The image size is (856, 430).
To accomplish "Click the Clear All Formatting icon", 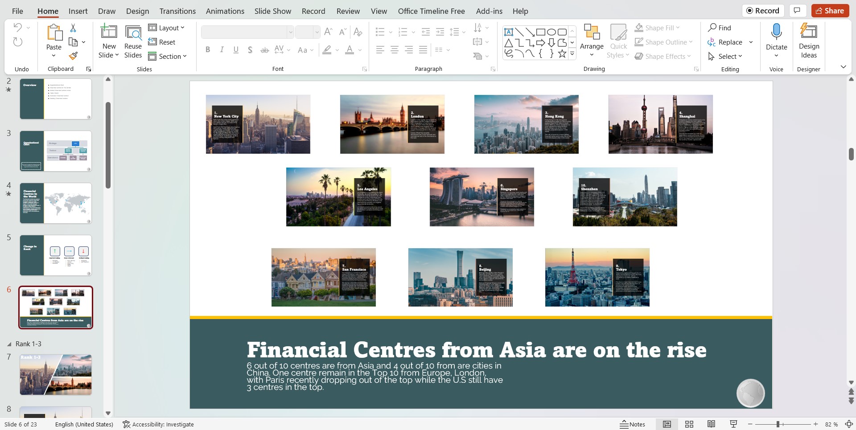I will click(x=358, y=32).
